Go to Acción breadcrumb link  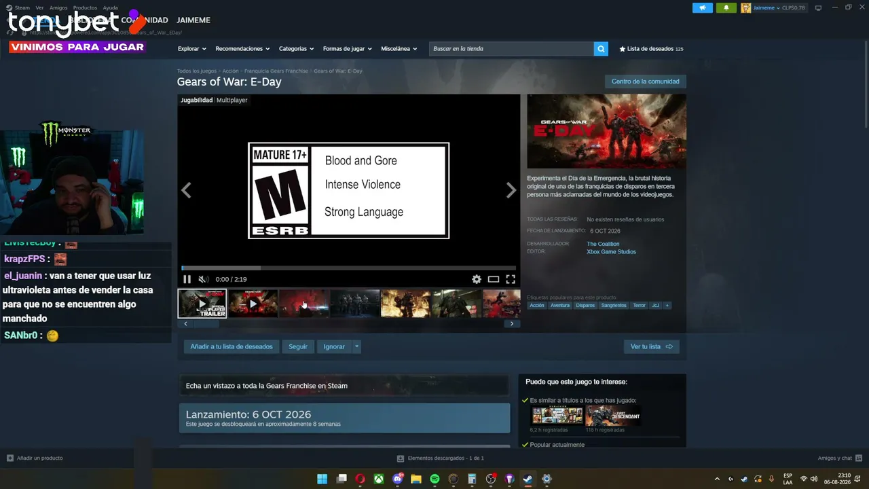(x=231, y=71)
